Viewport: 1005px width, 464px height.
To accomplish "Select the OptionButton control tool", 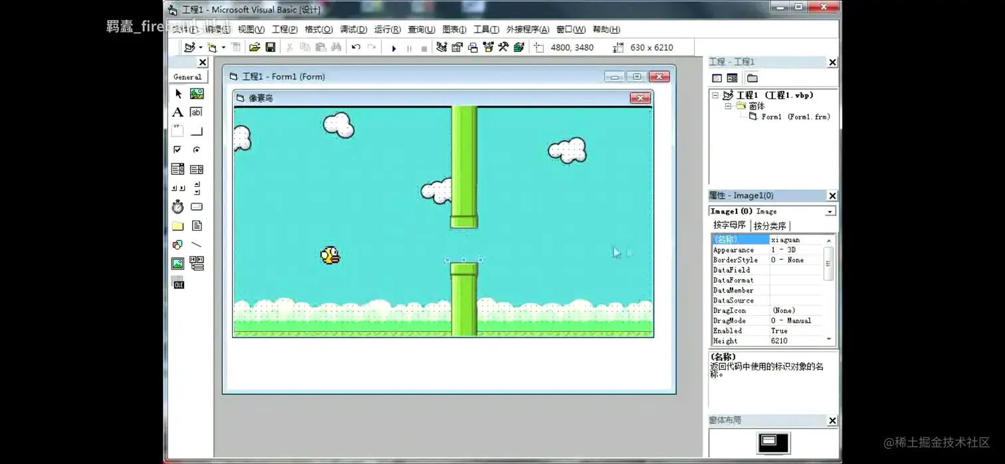I will point(197,150).
